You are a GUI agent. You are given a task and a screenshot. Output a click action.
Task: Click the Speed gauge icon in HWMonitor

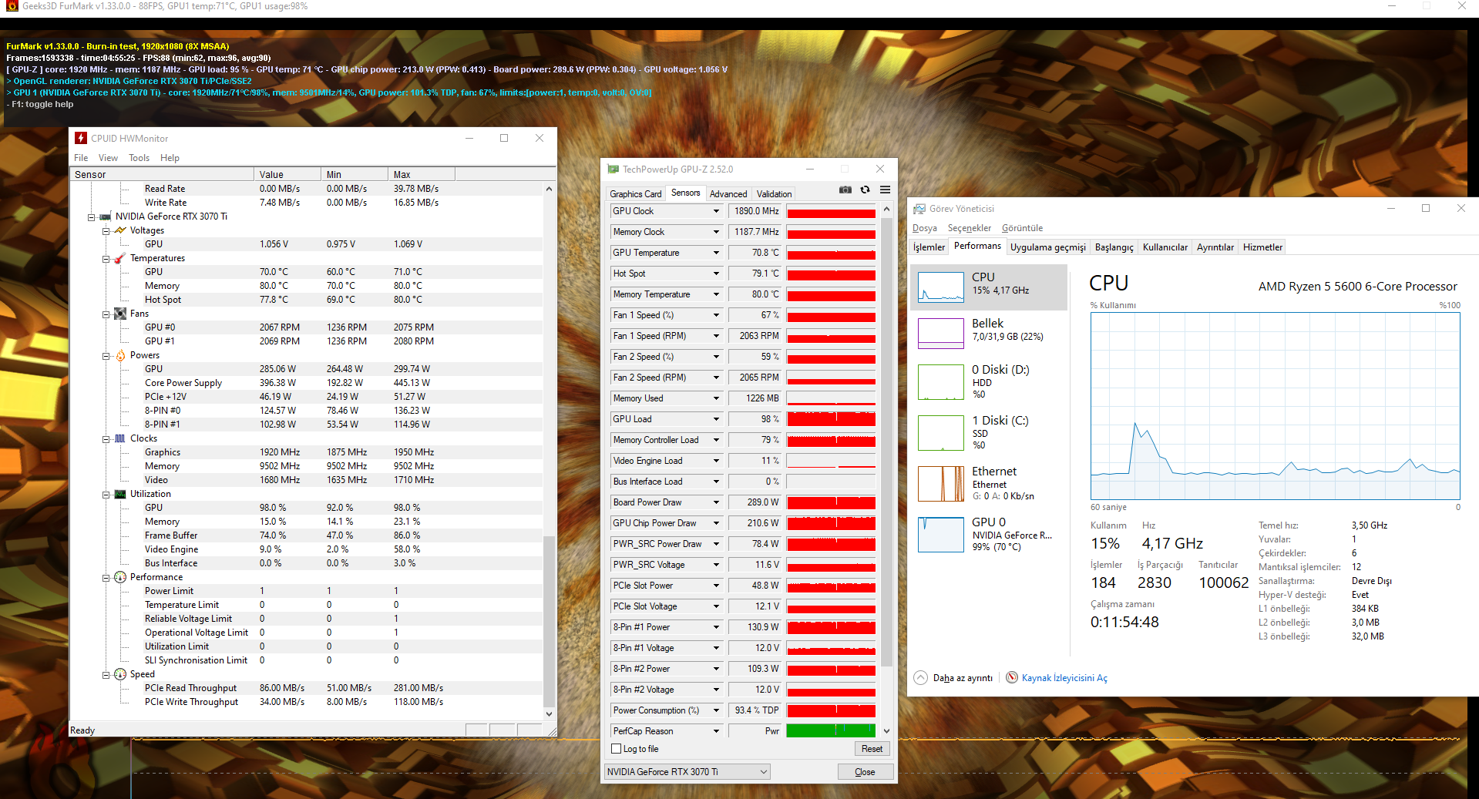[x=120, y=674]
